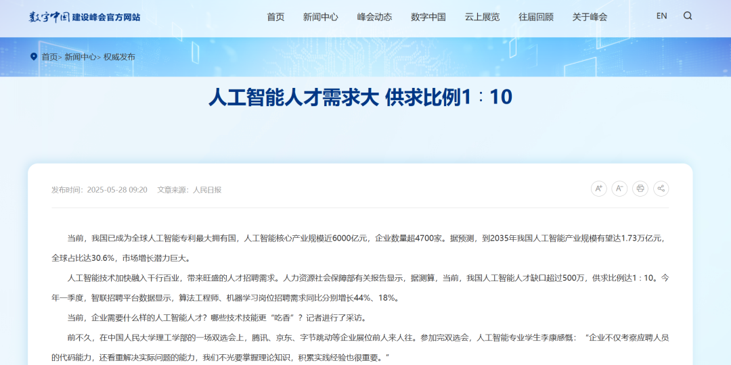Viewport: 731px width, 365px height.
Task: Click article source 人民日报 text
Action: (207, 189)
